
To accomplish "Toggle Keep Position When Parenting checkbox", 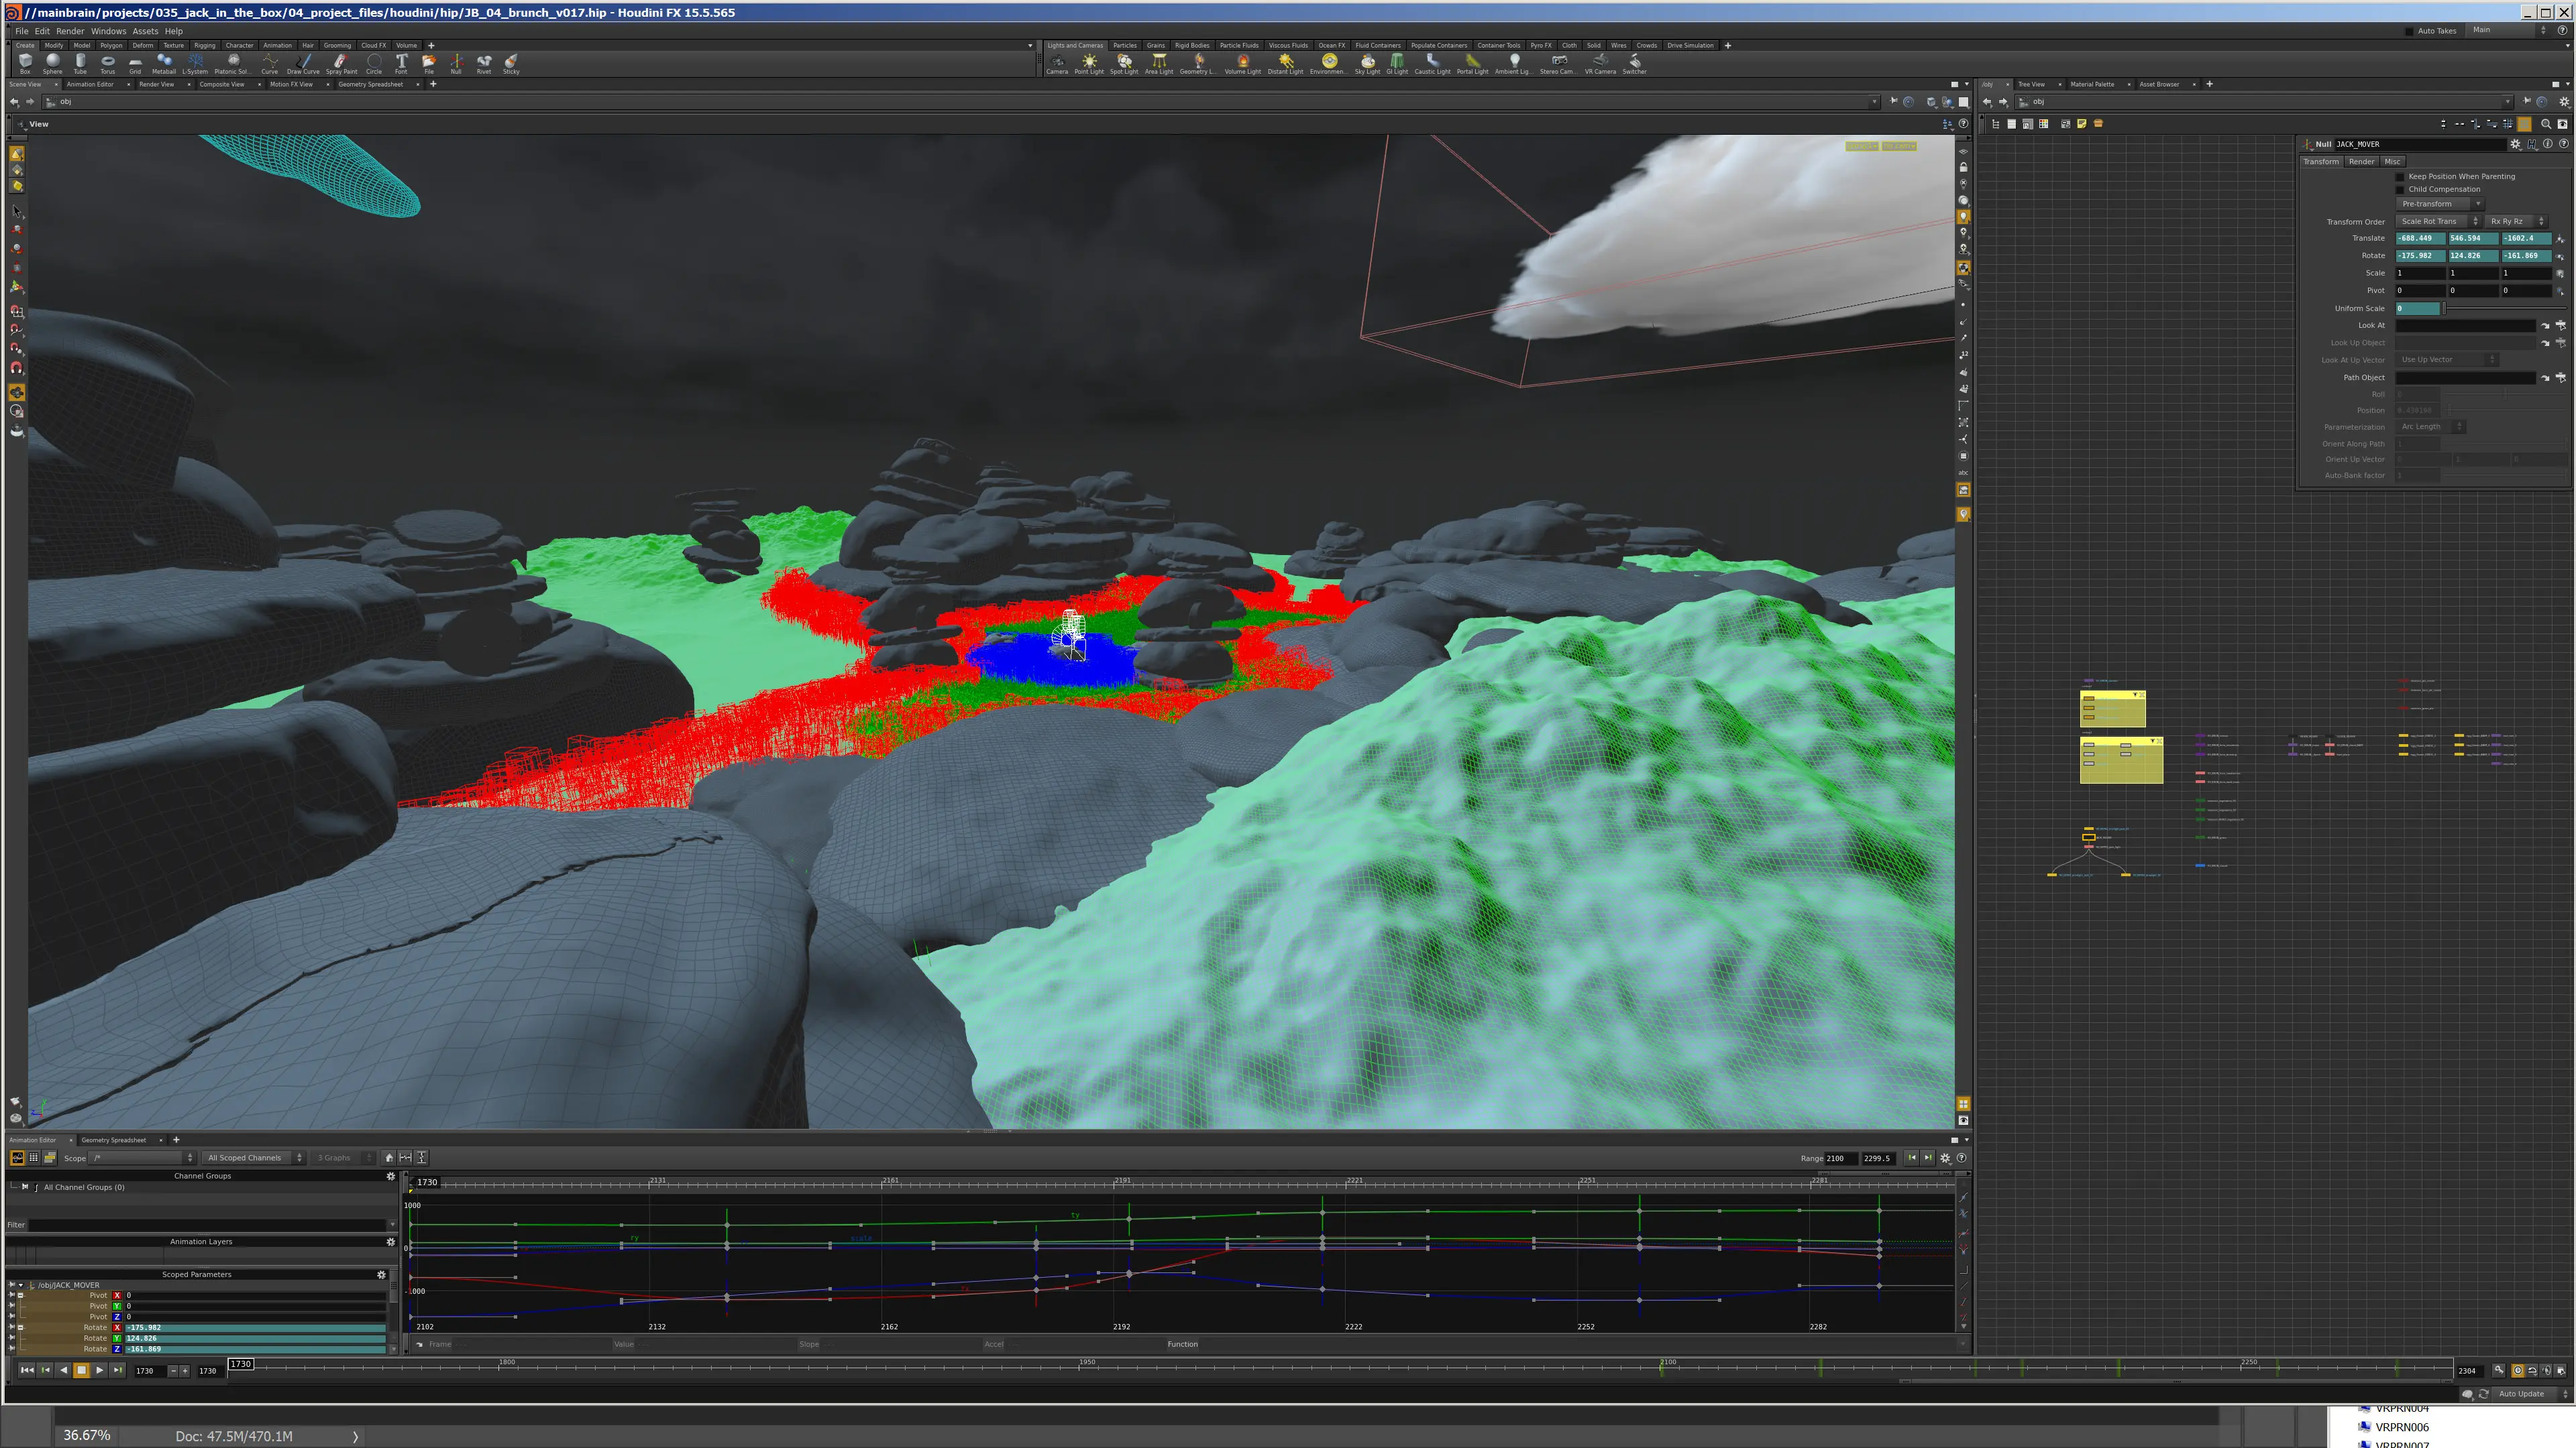I will click(2400, 177).
